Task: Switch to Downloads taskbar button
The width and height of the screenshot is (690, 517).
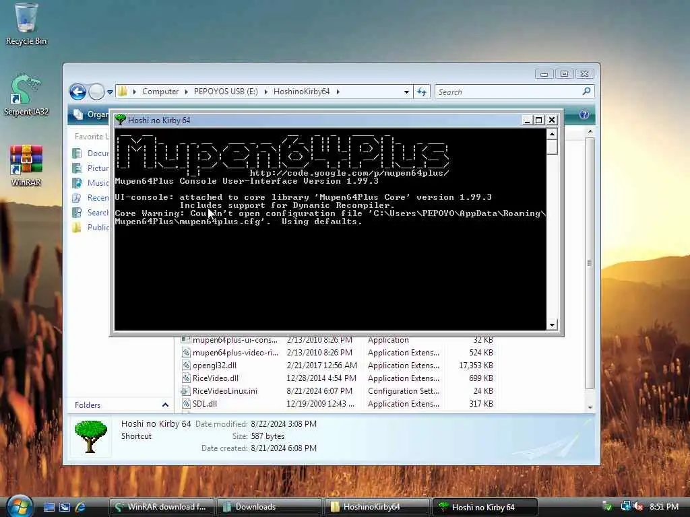Action: point(270,507)
